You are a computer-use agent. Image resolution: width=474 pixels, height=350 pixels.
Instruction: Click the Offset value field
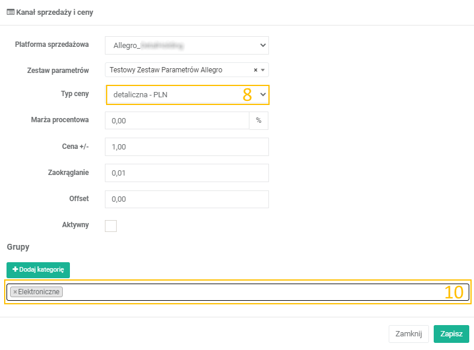[x=187, y=199]
